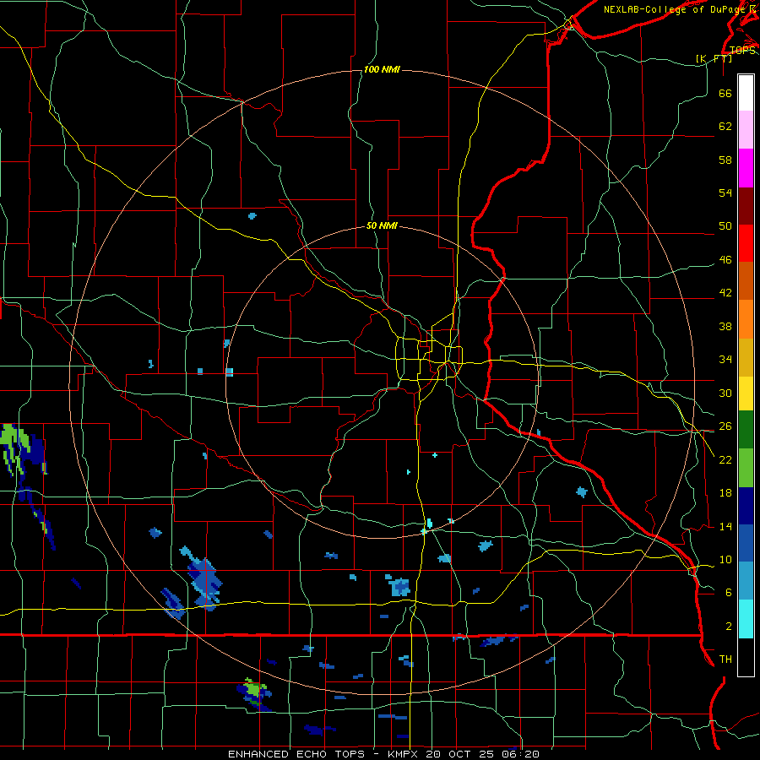Select the light blue legend swatch
The height and width of the screenshot is (760, 760).
click(746, 581)
